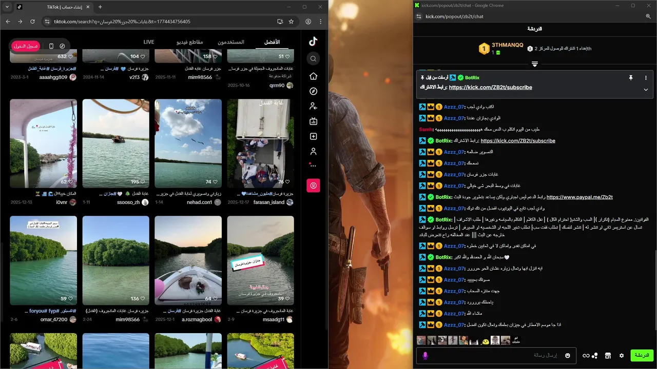657x369 pixels.
Task: Like the i0vnr video showing 62 likes
Action: click(70, 181)
